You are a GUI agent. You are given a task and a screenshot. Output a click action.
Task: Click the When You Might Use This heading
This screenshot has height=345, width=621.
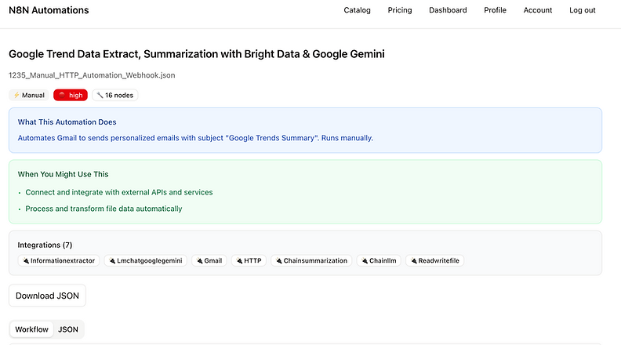click(x=63, y=174)
